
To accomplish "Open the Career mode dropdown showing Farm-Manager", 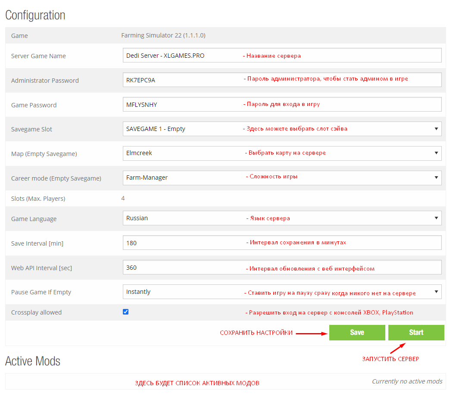I will [282, 178].
